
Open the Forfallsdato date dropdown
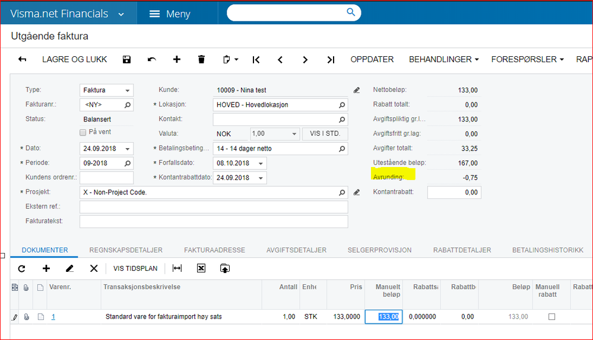pyautogui.click(x=261, y=163)
